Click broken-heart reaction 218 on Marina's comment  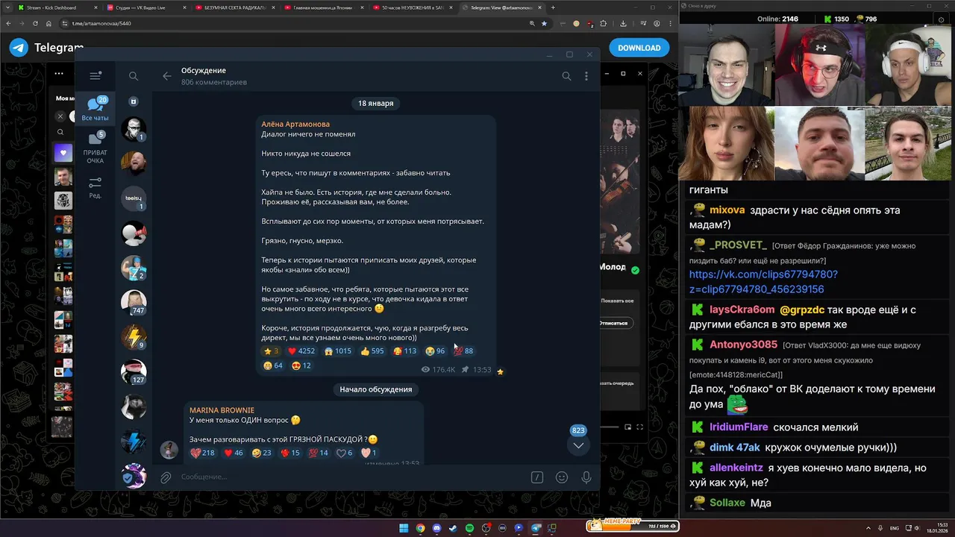tap(202, 453)
